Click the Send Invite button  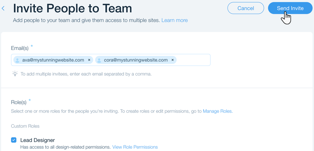(x=290, y=8)
